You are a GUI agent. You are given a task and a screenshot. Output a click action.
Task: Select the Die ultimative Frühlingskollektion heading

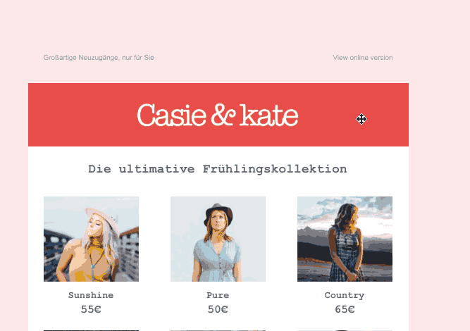click(x=218, y=169)
